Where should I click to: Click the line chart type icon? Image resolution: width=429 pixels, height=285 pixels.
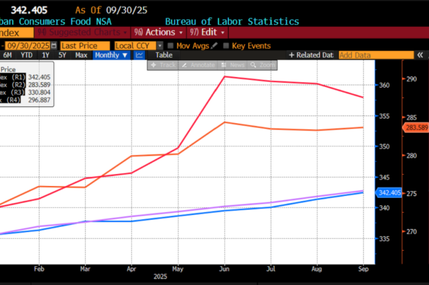[x=139, y=56]
